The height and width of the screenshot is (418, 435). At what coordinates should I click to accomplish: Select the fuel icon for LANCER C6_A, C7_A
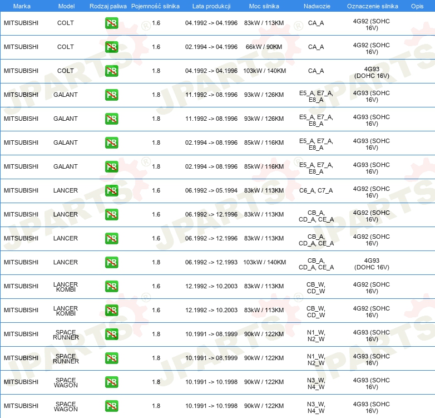pos(111,191)
